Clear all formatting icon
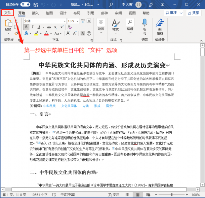Image resolution: width=205 pixels, height=198 pixels. [69, 27]
